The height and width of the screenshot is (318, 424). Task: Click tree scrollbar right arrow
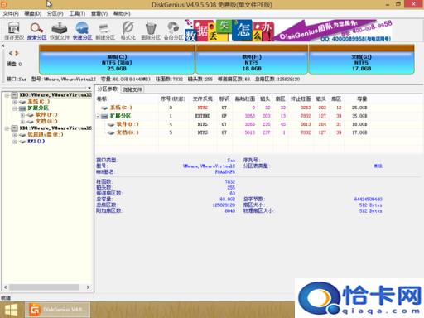pos(88,287)
